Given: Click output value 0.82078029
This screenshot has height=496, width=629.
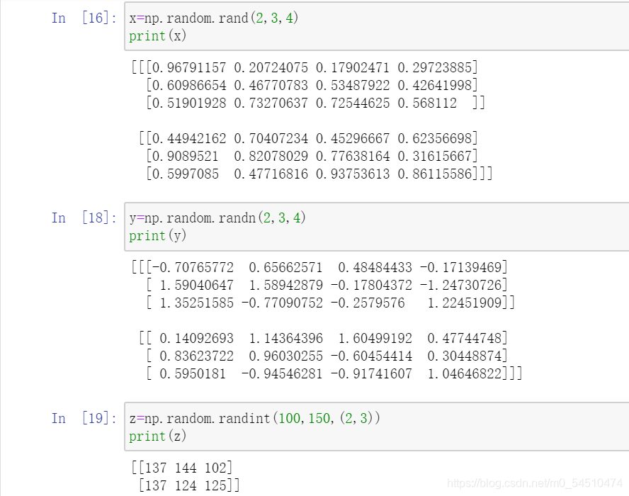Looking at the screenshot, I should pyautogui.click(x=271, y=156).
